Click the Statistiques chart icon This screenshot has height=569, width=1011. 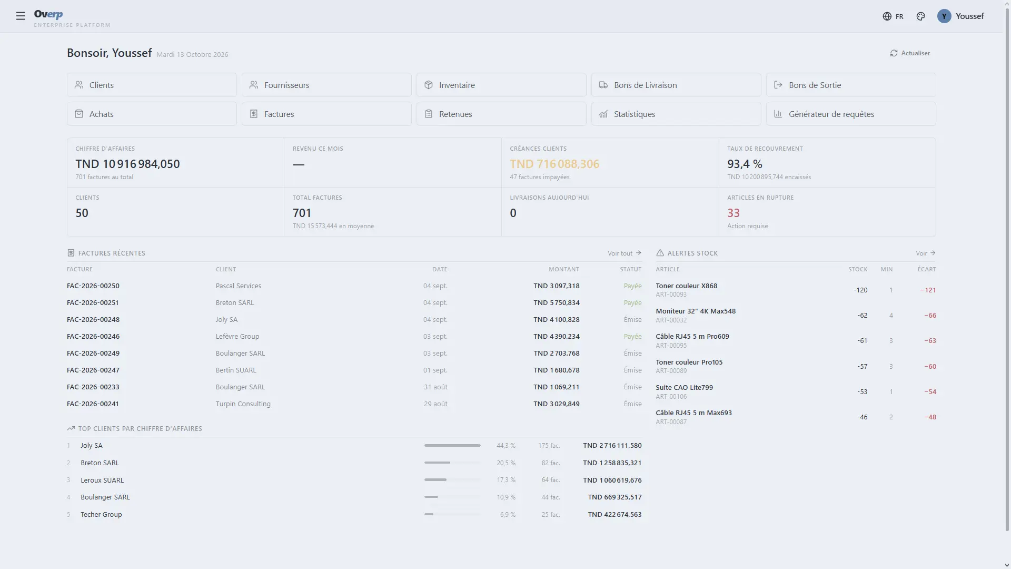(x=603, y=114)
